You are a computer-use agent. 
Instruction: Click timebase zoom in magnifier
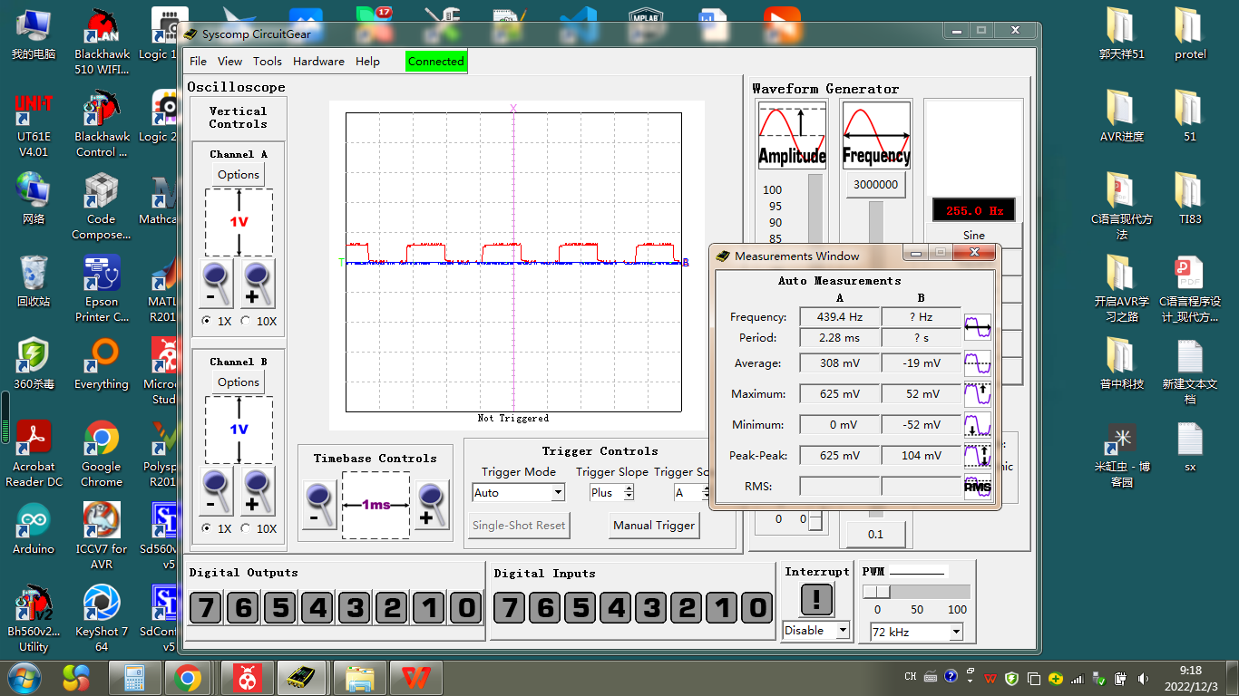coord(432,505)
